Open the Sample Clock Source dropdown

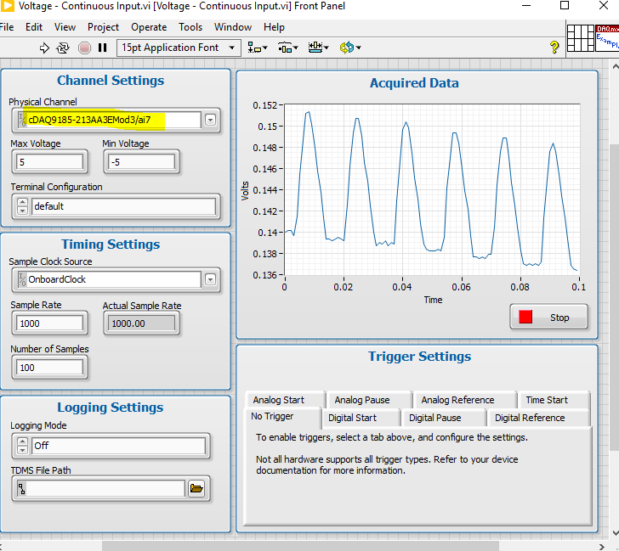[x=210, y=279]
